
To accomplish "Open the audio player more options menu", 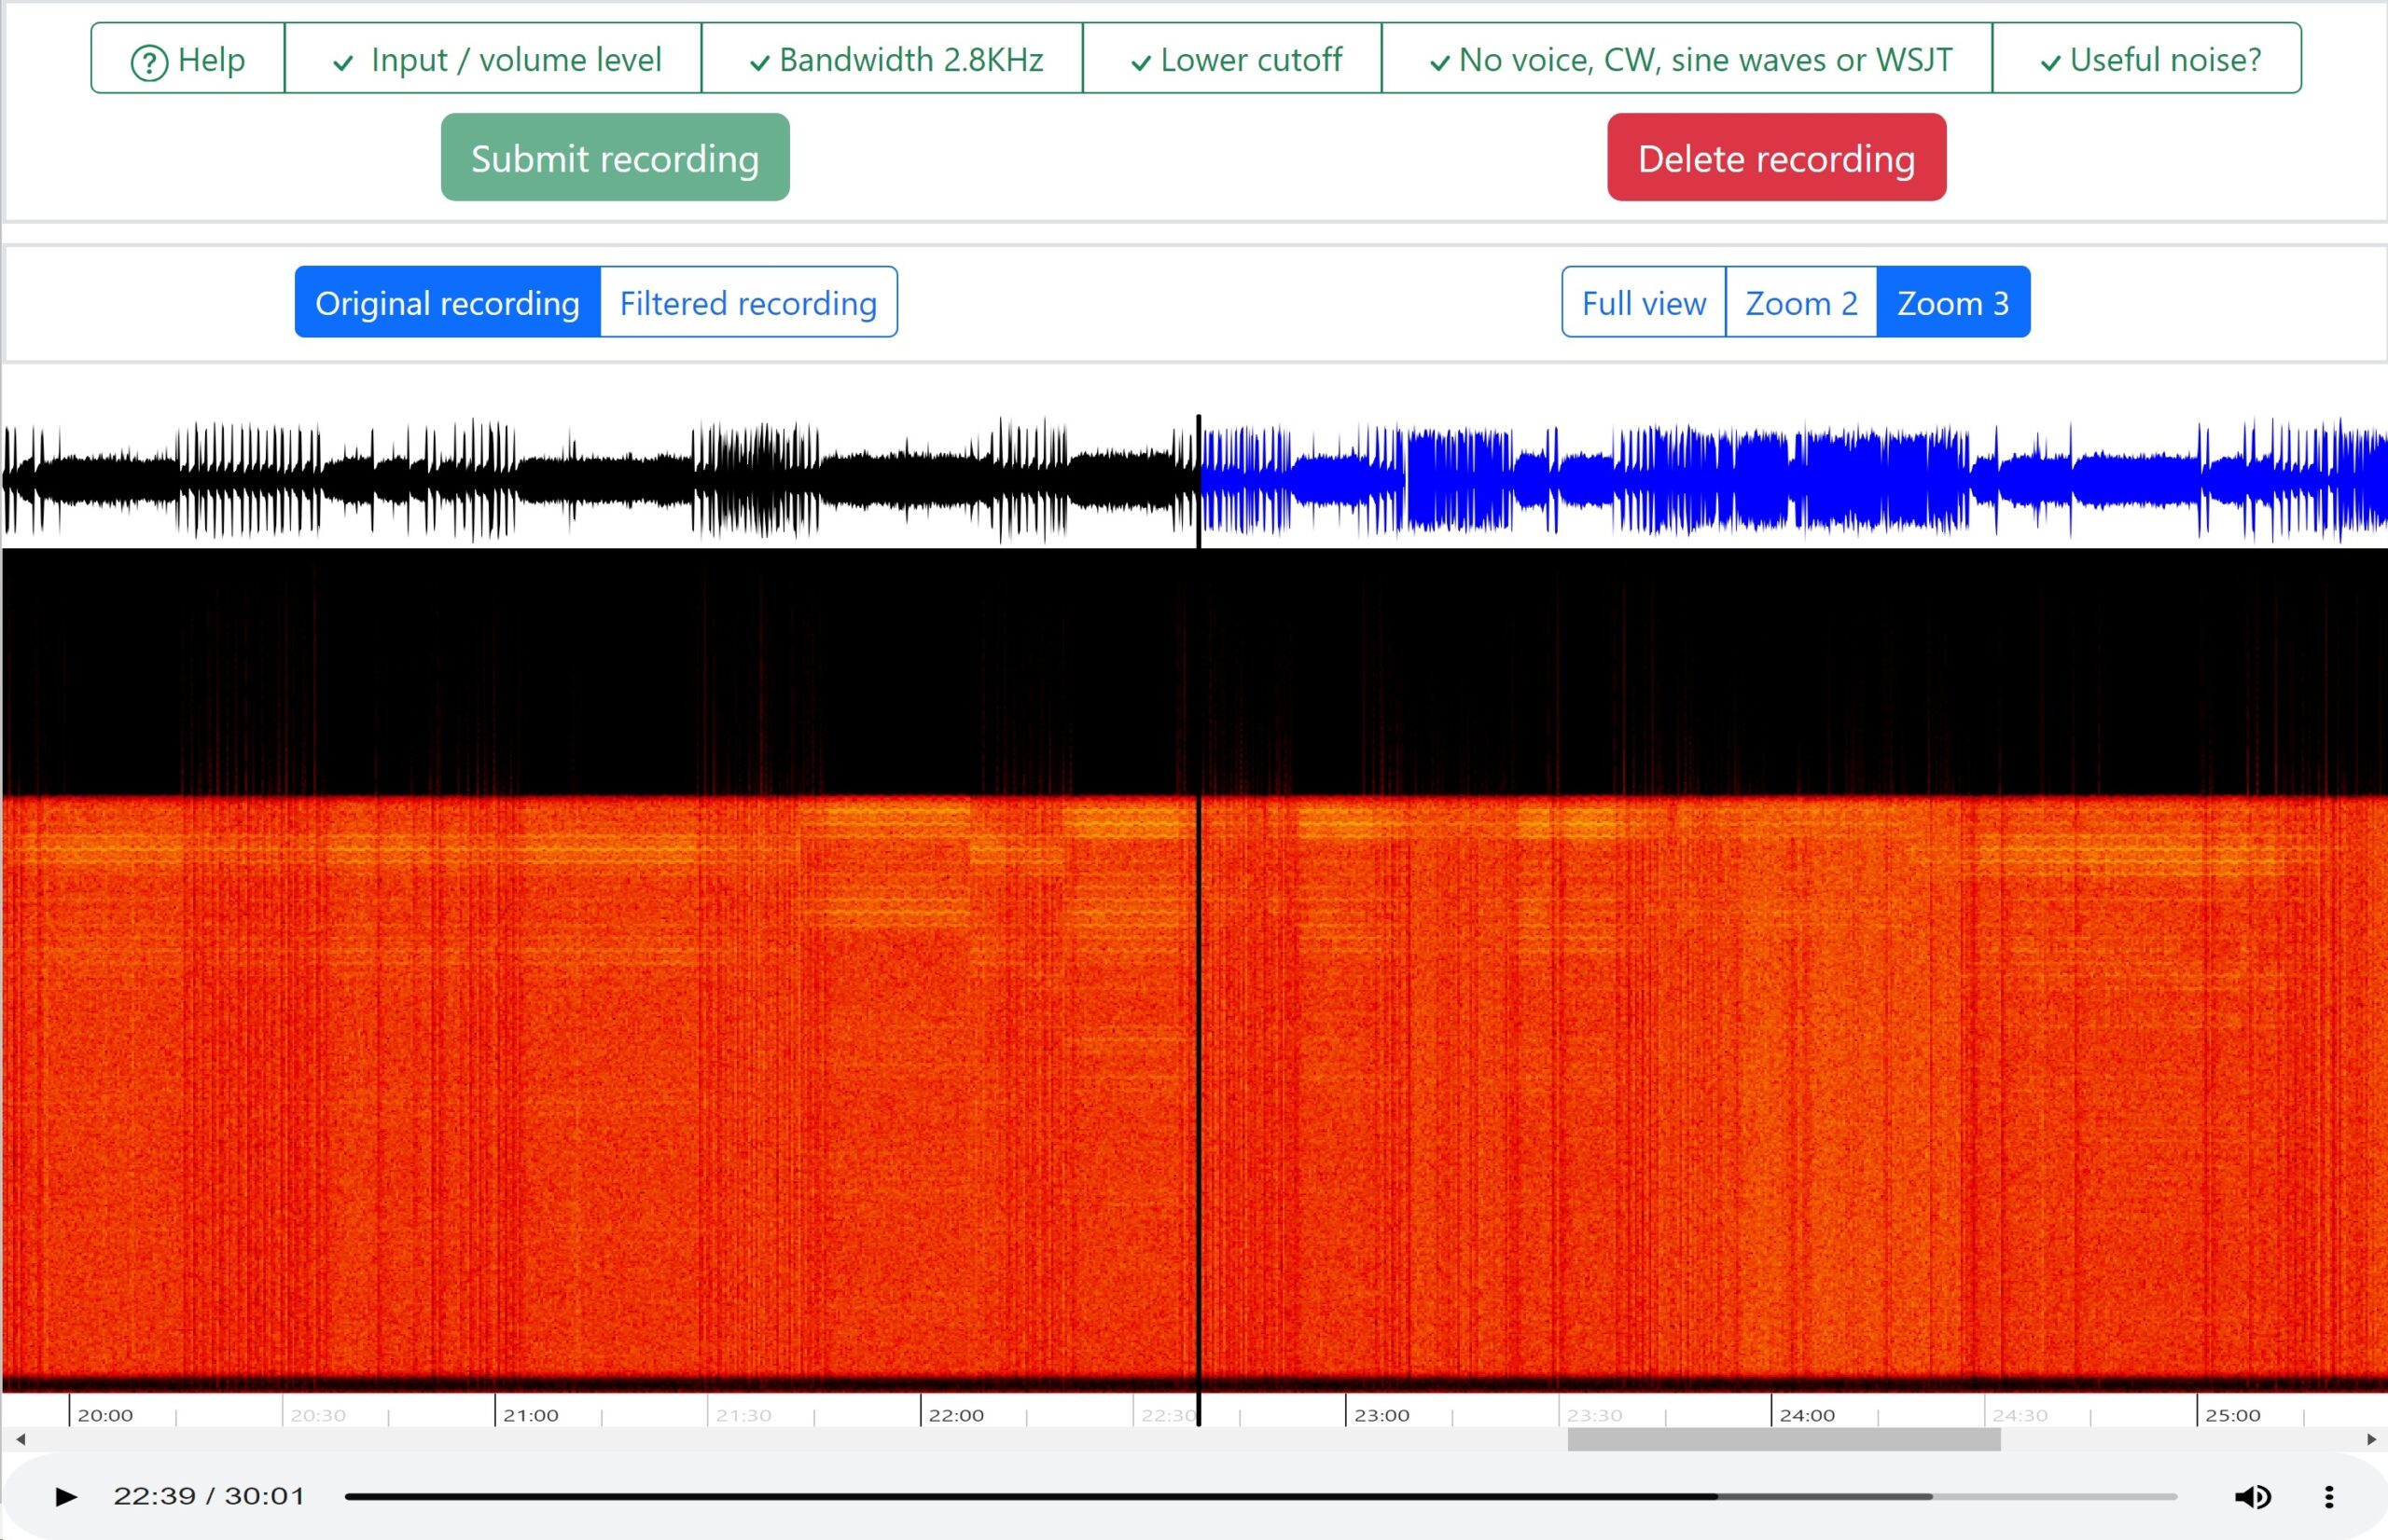I will pyautogui.click(x=2329, y=1496).
